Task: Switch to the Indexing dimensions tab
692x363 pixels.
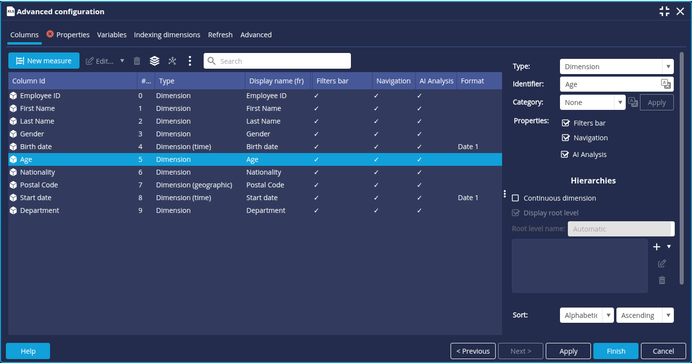Action: point(167,35)
